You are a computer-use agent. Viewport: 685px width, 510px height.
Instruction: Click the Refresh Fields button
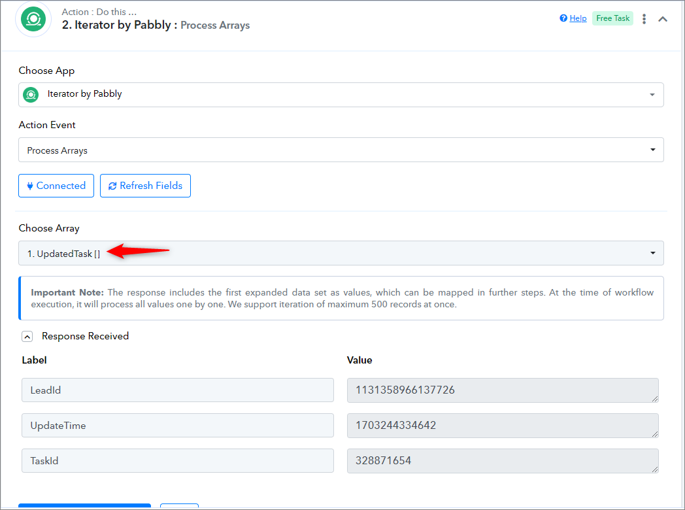coord(145,186)
